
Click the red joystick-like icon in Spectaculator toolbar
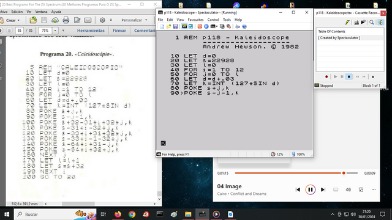(x=228, y=26)
